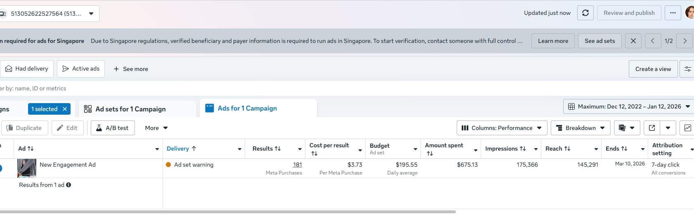Open the view settings sliders icon

tap(687, 69)
